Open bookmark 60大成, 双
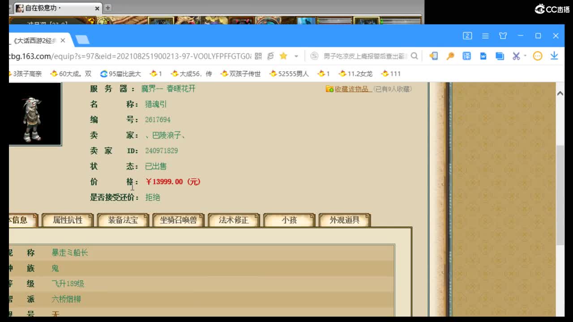Viewport: 573px width, 322px height. point(71,74)
